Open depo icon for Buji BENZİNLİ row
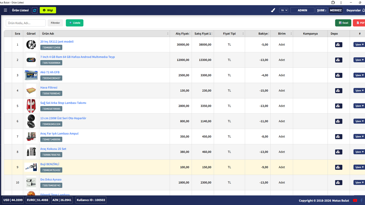The width and height of the screenshot is (365, 205). [x=338, y=167]
